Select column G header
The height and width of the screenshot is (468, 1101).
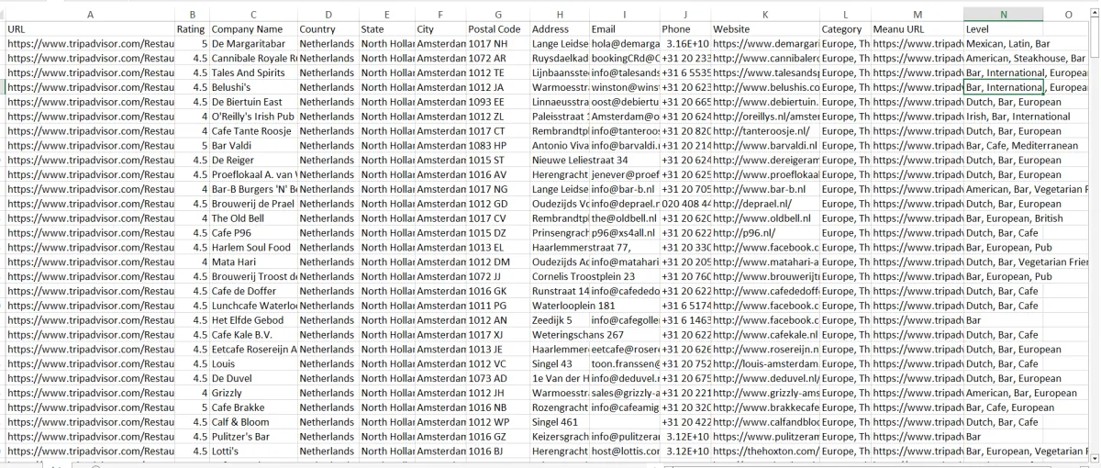pyautogui.click(x=497, y=14)
